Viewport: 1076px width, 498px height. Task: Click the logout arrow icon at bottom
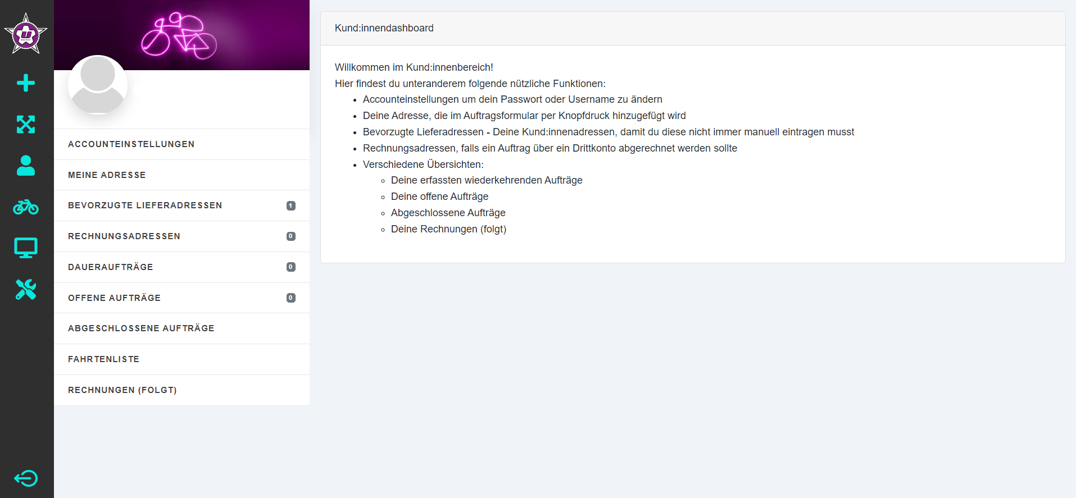coord(26,478)
